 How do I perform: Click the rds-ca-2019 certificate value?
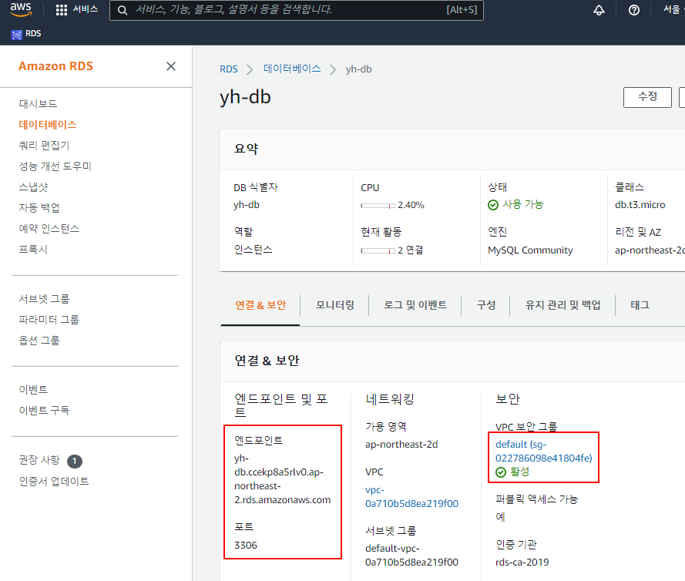(522, 563)
